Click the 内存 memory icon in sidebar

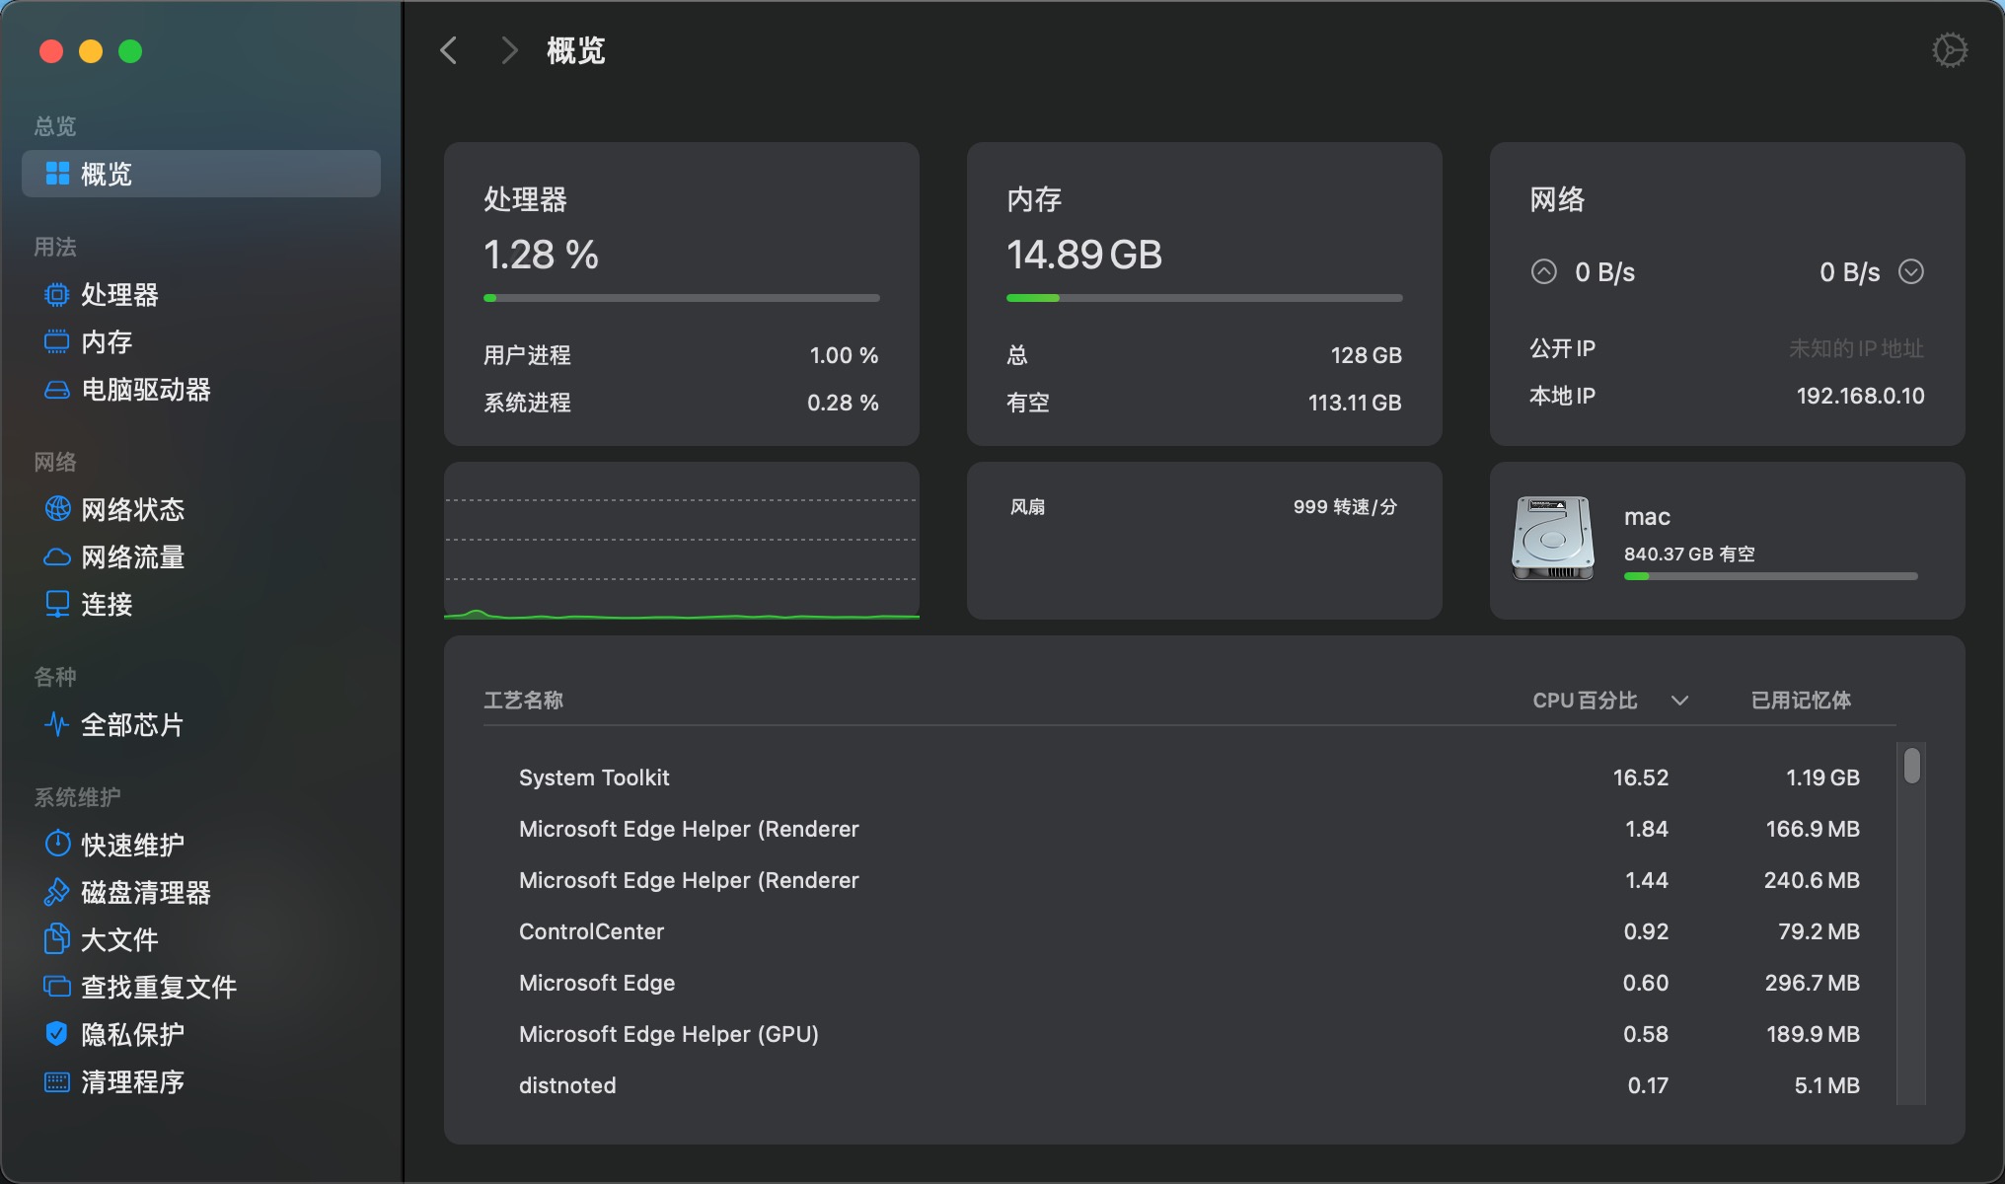tap(57, 341)
